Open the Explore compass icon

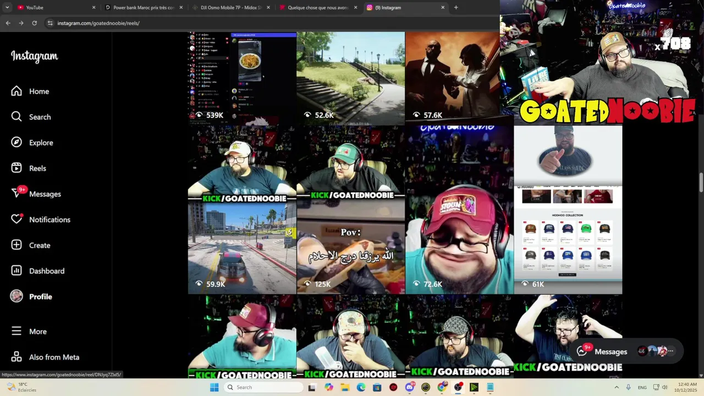pyautogui.click(x=16, y=142)
